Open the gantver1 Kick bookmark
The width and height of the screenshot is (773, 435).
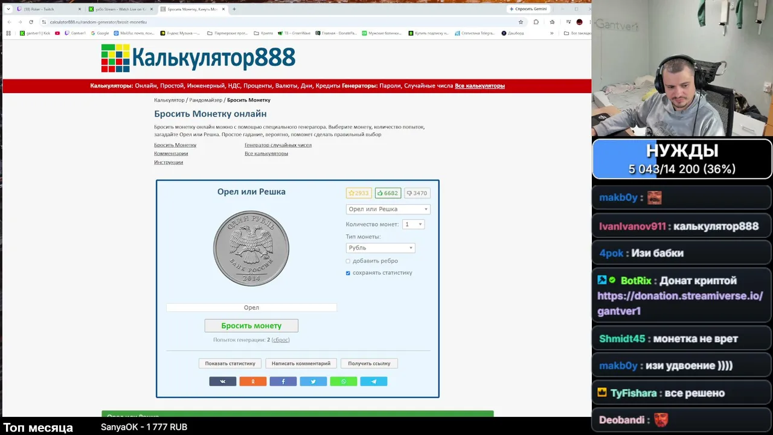[35, 33]
